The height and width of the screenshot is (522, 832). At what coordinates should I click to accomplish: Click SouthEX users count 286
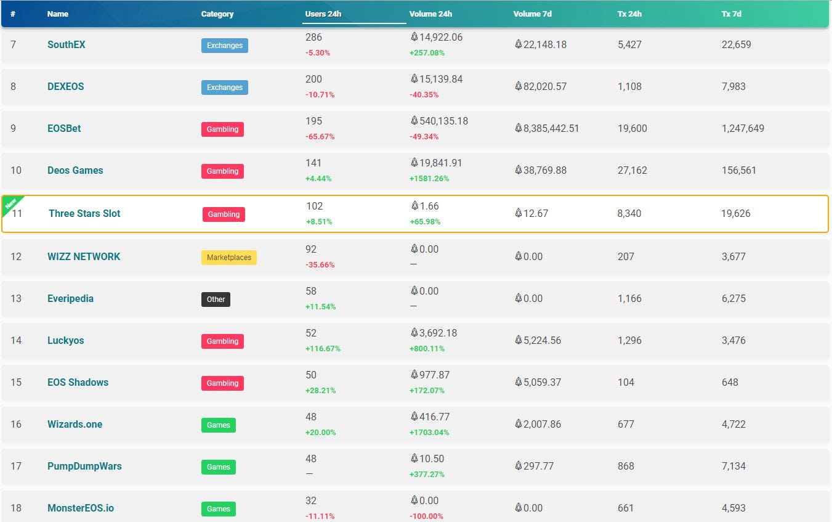tap(313, 37)
